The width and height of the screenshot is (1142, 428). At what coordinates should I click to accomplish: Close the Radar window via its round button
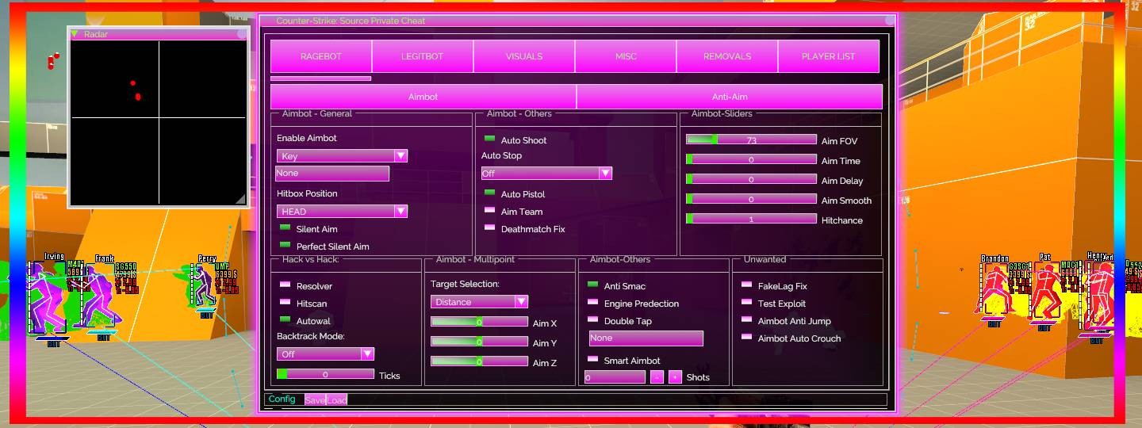242,34
